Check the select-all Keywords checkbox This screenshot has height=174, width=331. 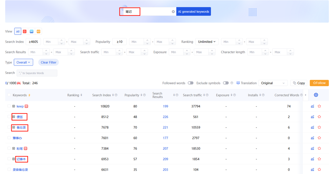pyautogui.click(x=9, y=95)
